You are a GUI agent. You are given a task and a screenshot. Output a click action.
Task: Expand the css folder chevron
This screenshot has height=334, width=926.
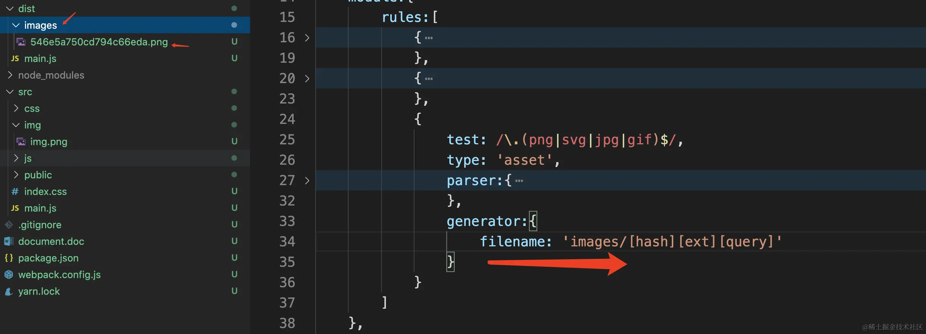pyautogui.click(x=16, y=108)
